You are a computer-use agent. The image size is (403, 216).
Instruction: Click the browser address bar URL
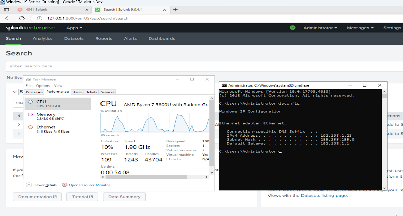(x=88, y=18)
